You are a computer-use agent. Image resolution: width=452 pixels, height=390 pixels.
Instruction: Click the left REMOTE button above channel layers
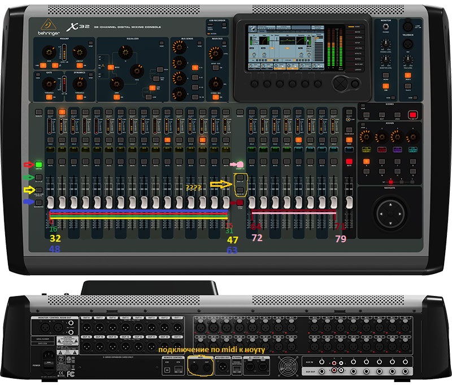38,112
